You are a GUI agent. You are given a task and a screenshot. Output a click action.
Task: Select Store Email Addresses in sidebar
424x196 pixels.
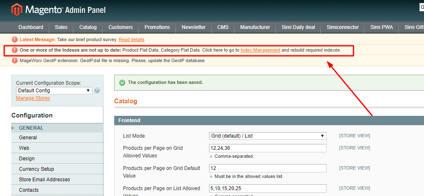(58, 180)
